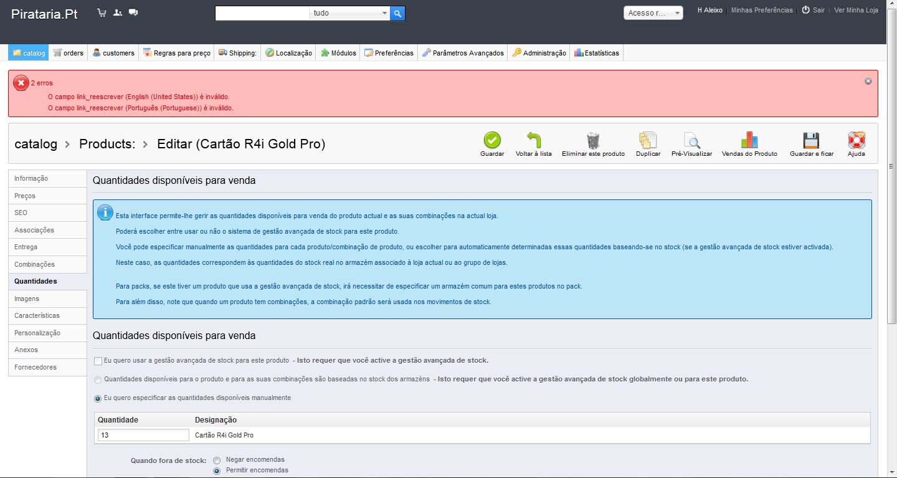897x478 pixels.
Task: Open the Características product tab
Action: (47, 315)
